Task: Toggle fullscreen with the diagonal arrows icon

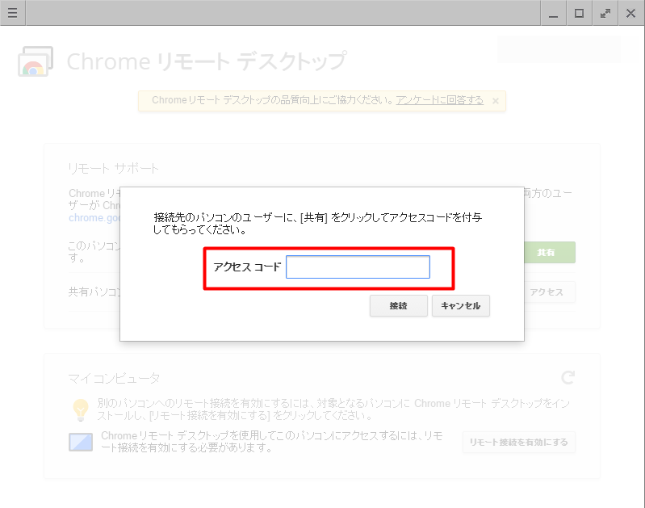Action: click(605, 13)
